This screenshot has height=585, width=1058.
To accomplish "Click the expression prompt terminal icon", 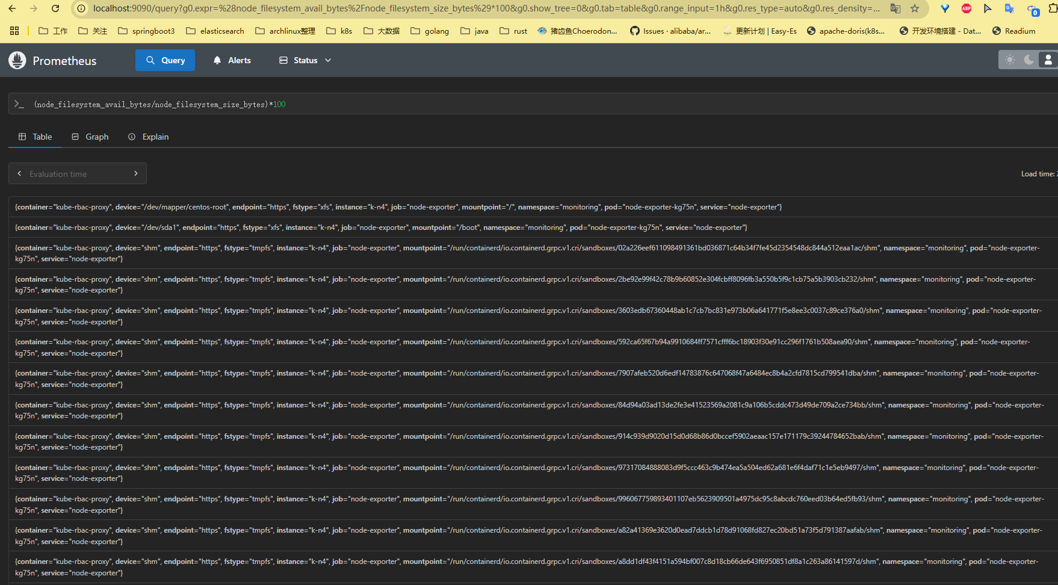I will click(19, 104).
